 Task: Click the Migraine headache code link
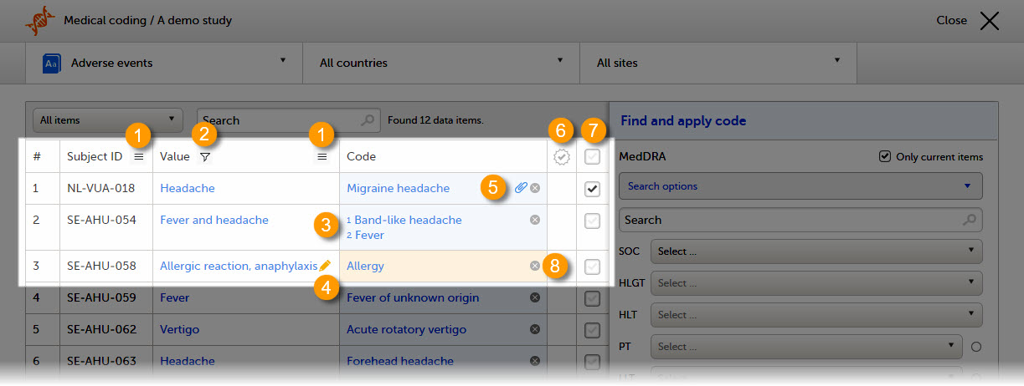coord(398,188)
